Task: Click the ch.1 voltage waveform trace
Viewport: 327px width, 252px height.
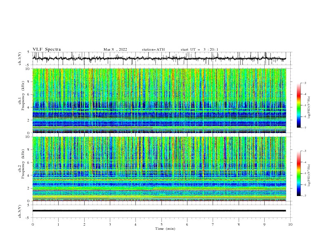Action: click(159, 58)
